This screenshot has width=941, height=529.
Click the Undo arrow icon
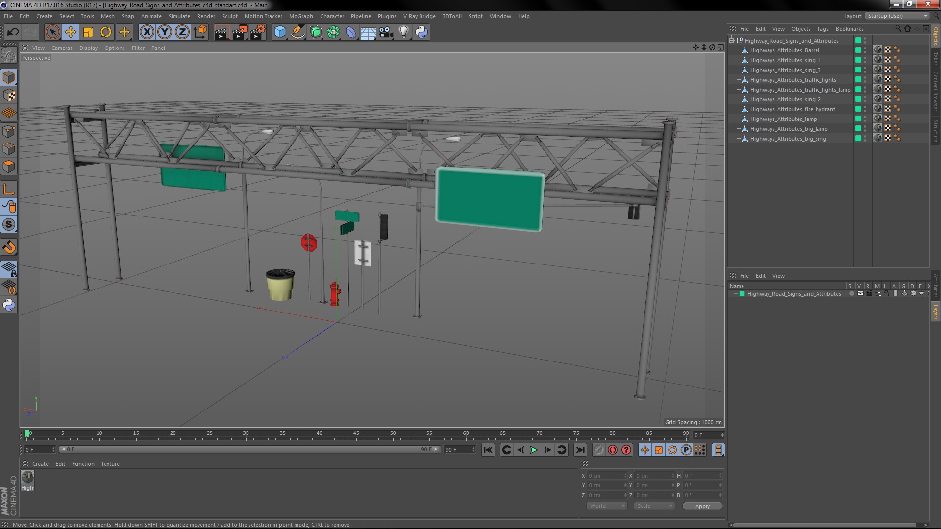pos(13,32)
